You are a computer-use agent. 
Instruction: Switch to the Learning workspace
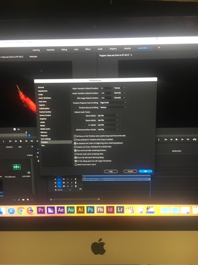click(36, 50)
